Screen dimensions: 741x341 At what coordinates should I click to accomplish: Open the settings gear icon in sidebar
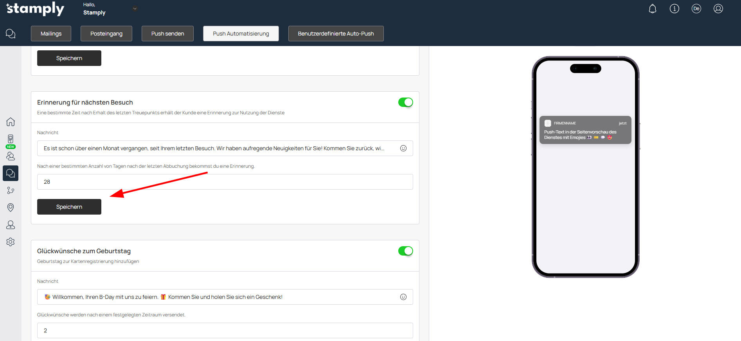(x=11, y=242)
